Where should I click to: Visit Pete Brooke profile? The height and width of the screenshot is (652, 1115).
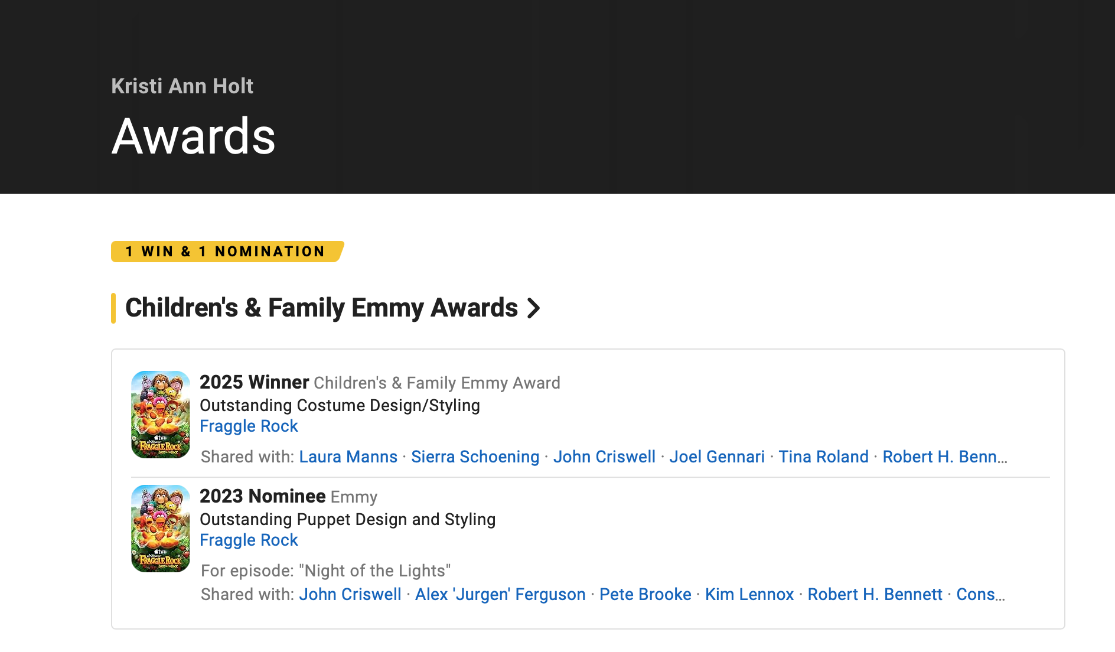645,594
